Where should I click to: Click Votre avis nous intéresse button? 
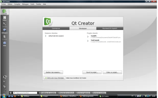pos(54,78)
